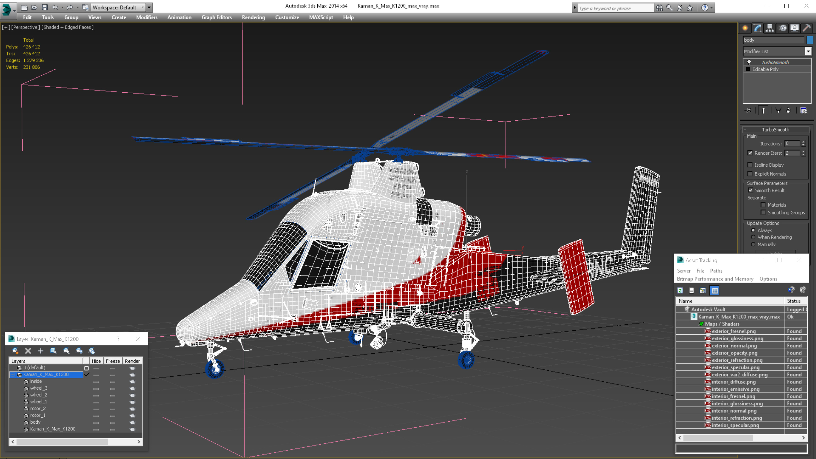The width and height of the screenshot is (816, 459).
Task: Open the Display command panel tab
Action: click(x=794, y=28)
